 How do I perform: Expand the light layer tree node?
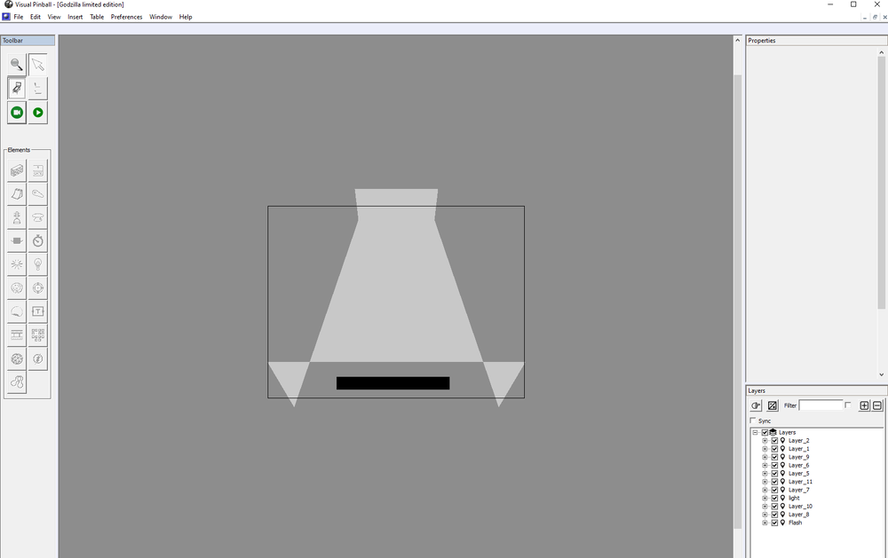coord(765,498)
